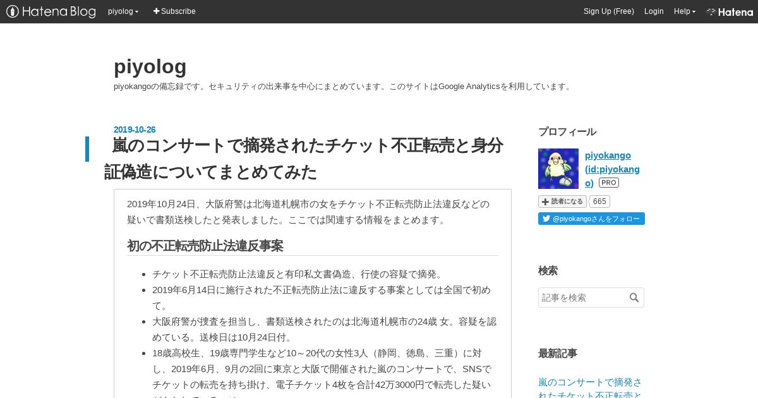View the piyokango profile avatar image
This screenshot has width=758, height=398.
coord(558,169)
